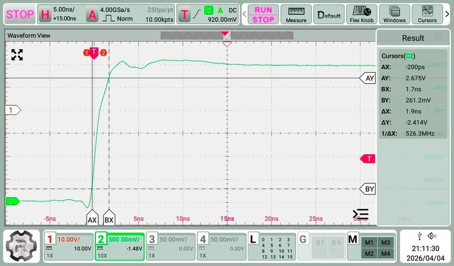Open the Flex Knob settings
The width and height of the screenshot is (454, 266).
pos(361,15)
